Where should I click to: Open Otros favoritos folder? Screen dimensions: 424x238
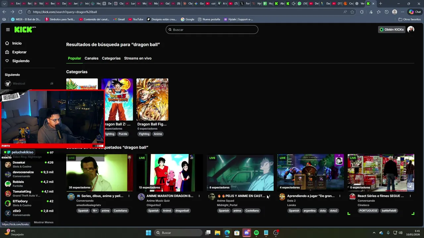(x=410, y=19)
